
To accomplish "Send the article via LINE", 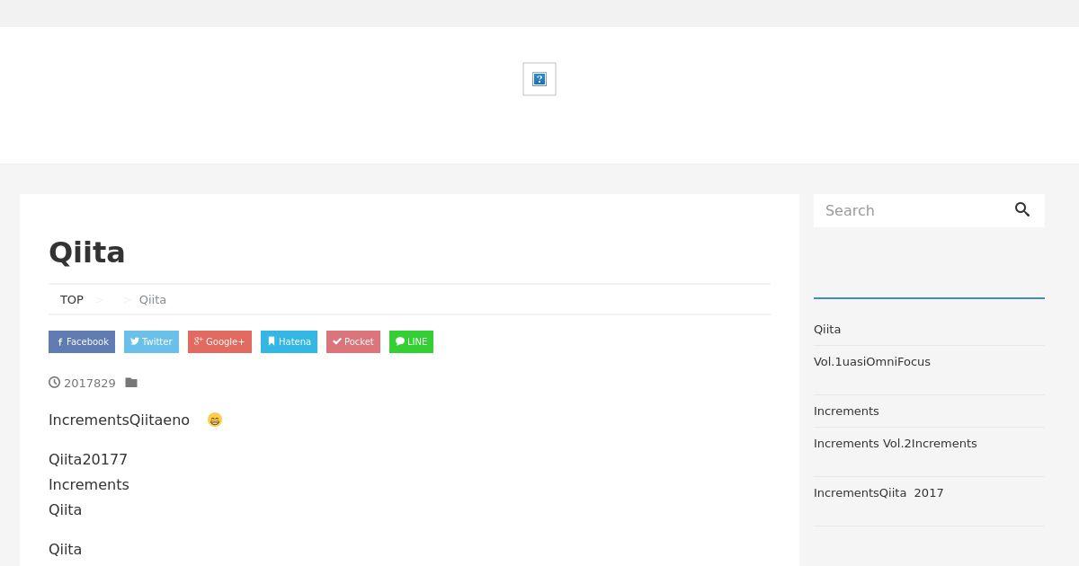I will click(x=411, y=341).
